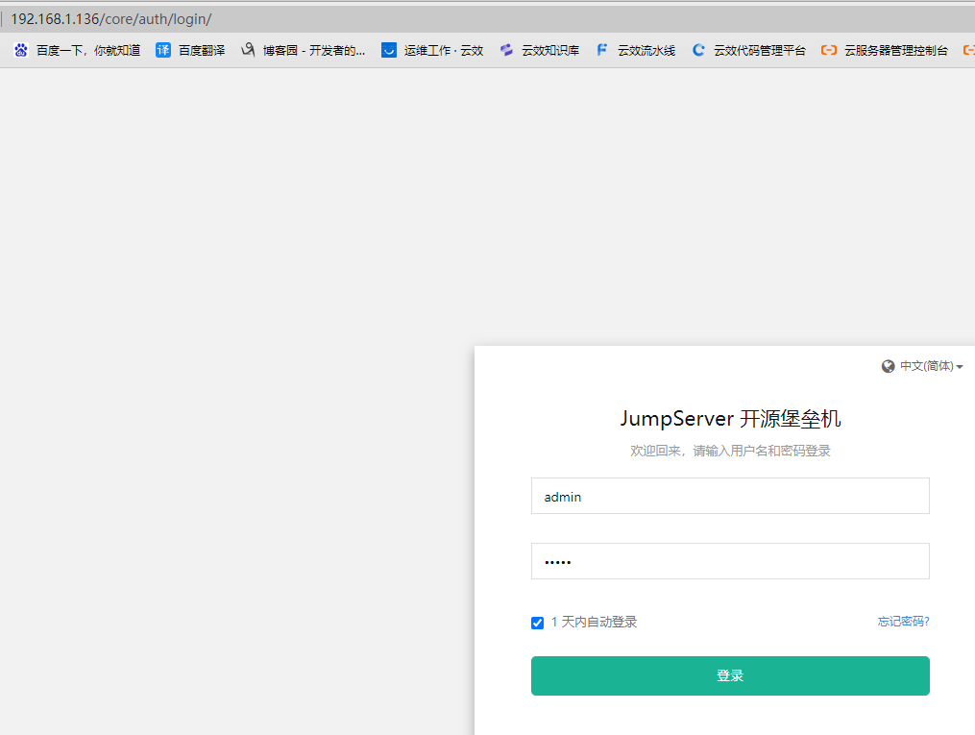Viewport: 975px width, 735px height.
Task: Open the 百度翻译 bookmark
Action: click(202, 50)
